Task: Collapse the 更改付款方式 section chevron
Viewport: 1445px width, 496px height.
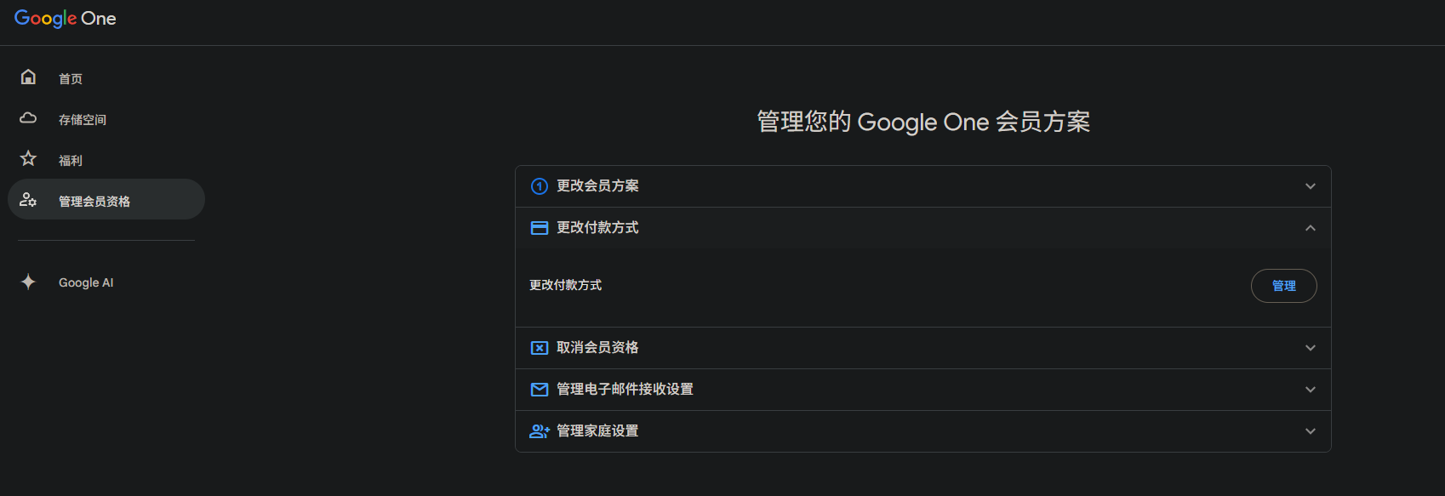Action: click(1311, 228)
